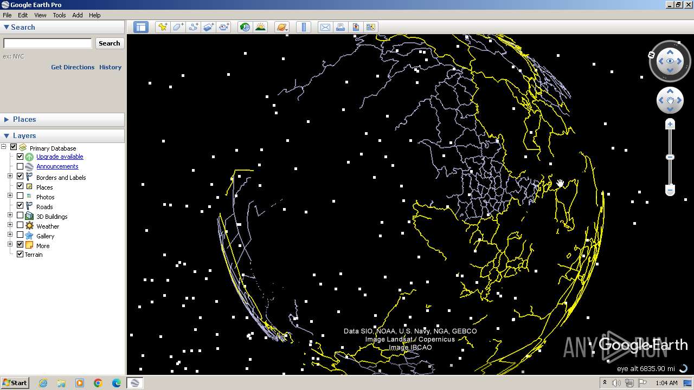This screenshot has height=390, width=694.
Task: Enable the Photos layer
Action: coord(20,196)
